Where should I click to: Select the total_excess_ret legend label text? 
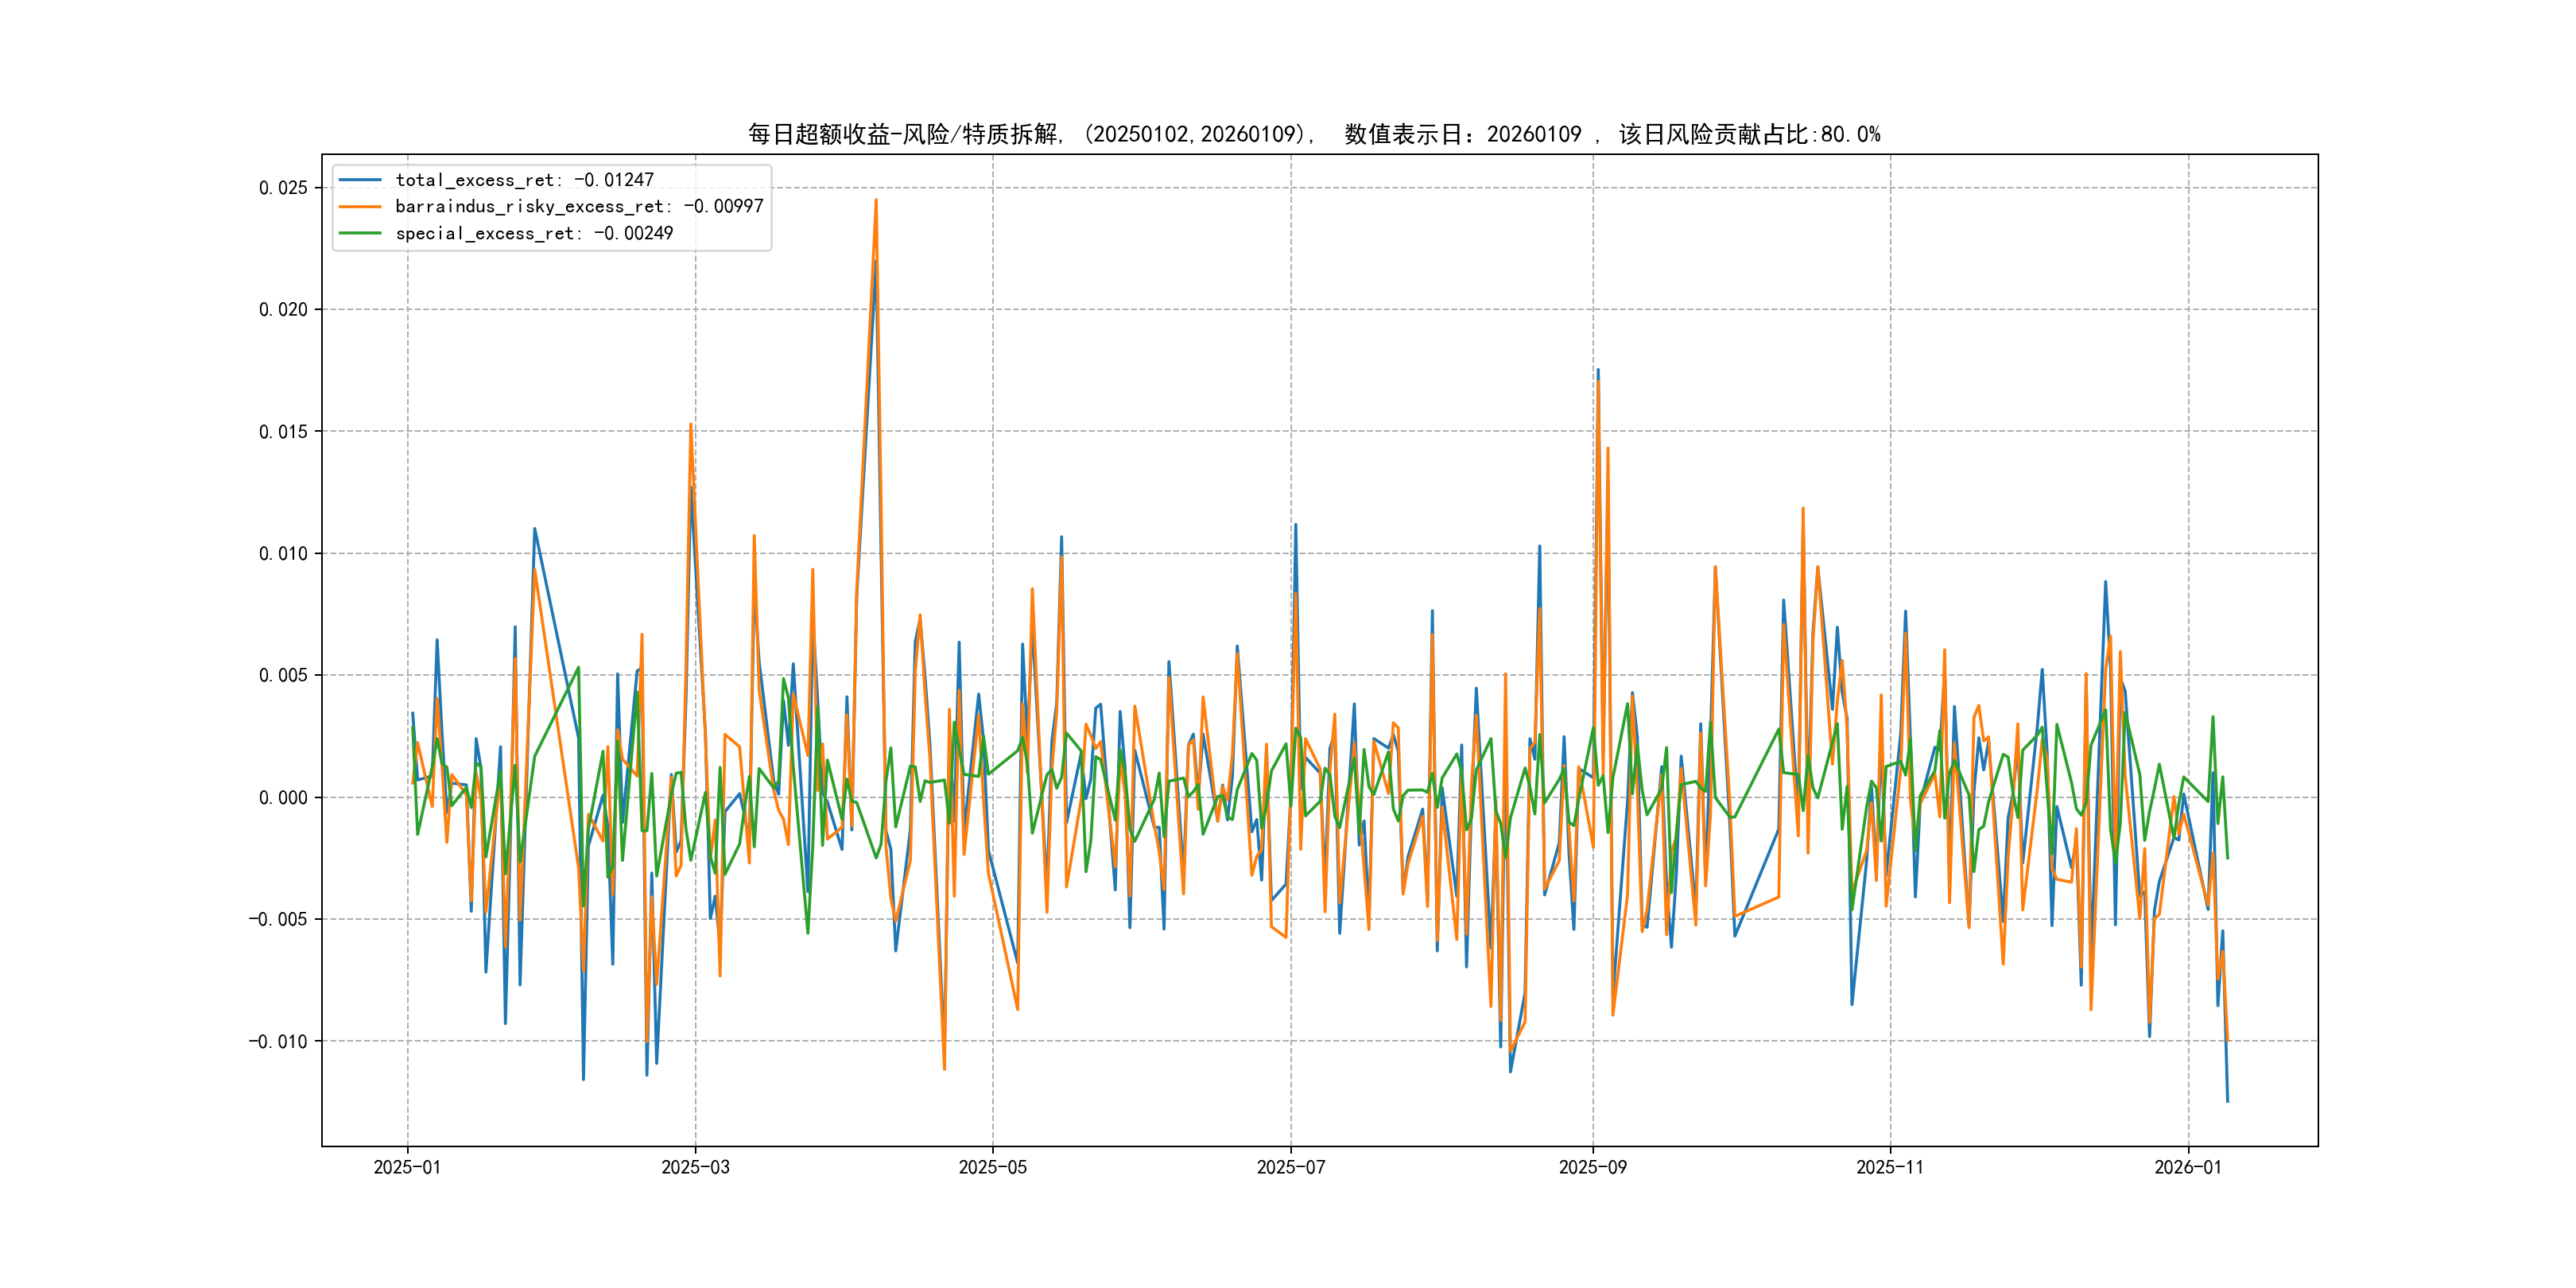point(524,180)
